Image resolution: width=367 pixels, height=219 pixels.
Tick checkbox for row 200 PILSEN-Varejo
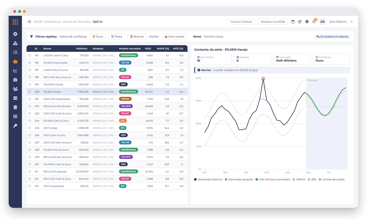(x=30, y=92)
